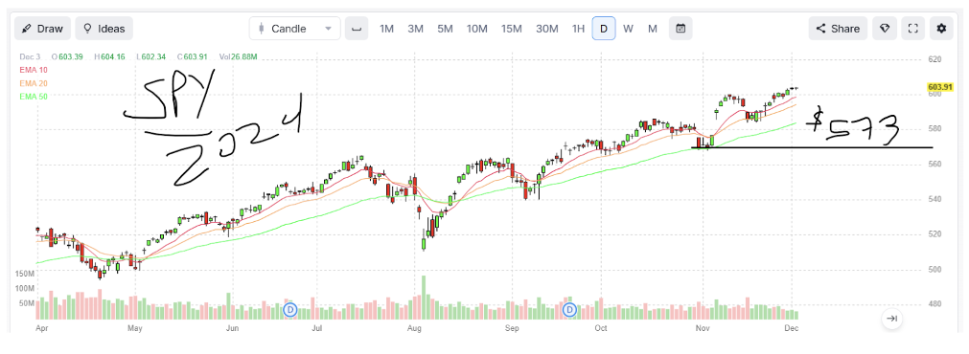The image size is (969, 354).
Task: Open the calendar date range picker
Action: (x=681, y=29)
